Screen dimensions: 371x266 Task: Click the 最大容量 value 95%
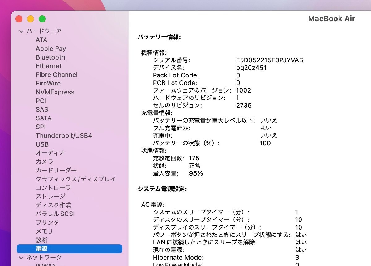196,173
